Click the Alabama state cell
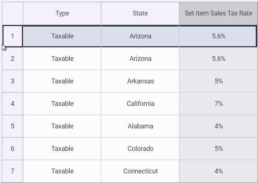Viewport: 258px width, 183px height. pos(140,126)
